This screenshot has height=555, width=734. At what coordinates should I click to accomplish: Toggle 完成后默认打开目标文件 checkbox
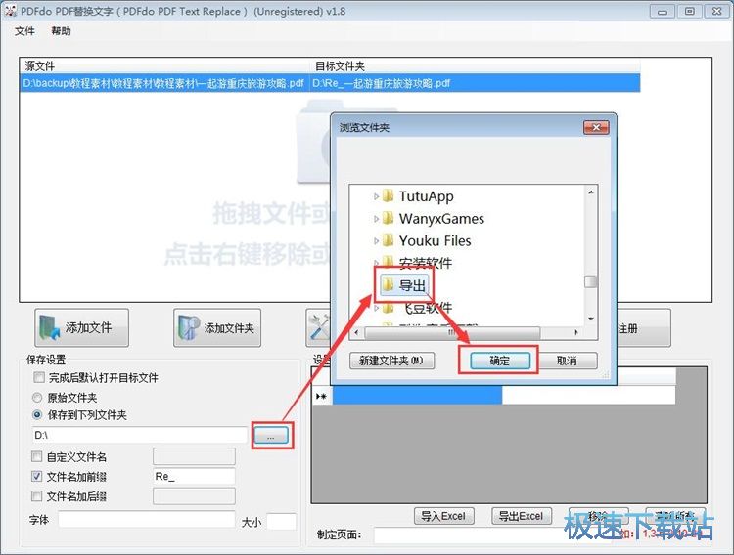(39, 377)
